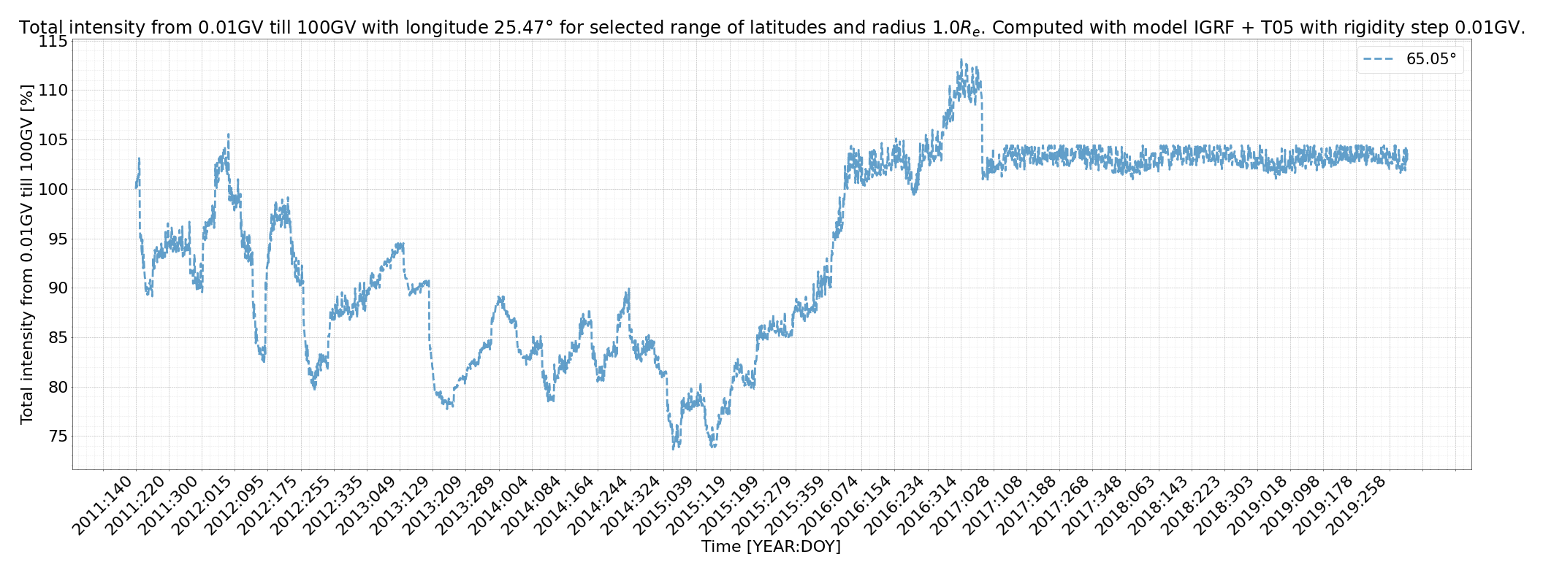This screenshot has width=1543, height=573.
Task: Click the 65.05° legend entry
Action: pyautogui.click(x=1410, y=59)
